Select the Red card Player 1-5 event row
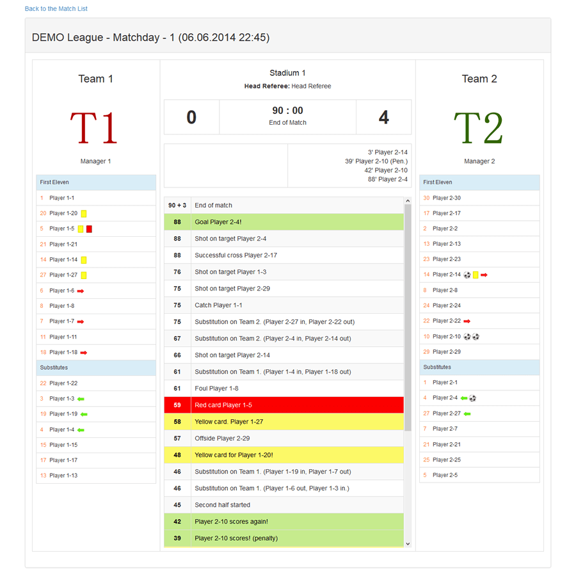This screenshot has width=576, height=576. click(x=284, y=405)
